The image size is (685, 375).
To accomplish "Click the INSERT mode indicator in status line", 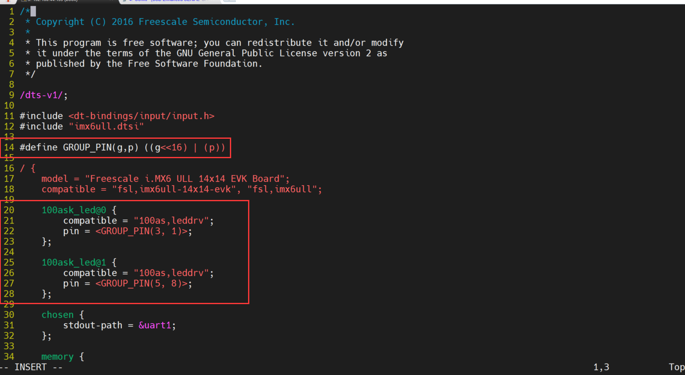I will [30, 367].
